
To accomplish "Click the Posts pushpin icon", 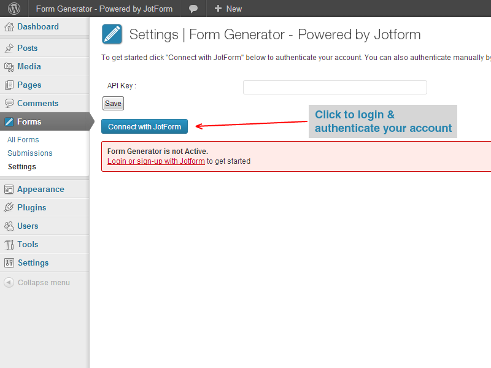I will pyautogui.click(x=9, y=48).
